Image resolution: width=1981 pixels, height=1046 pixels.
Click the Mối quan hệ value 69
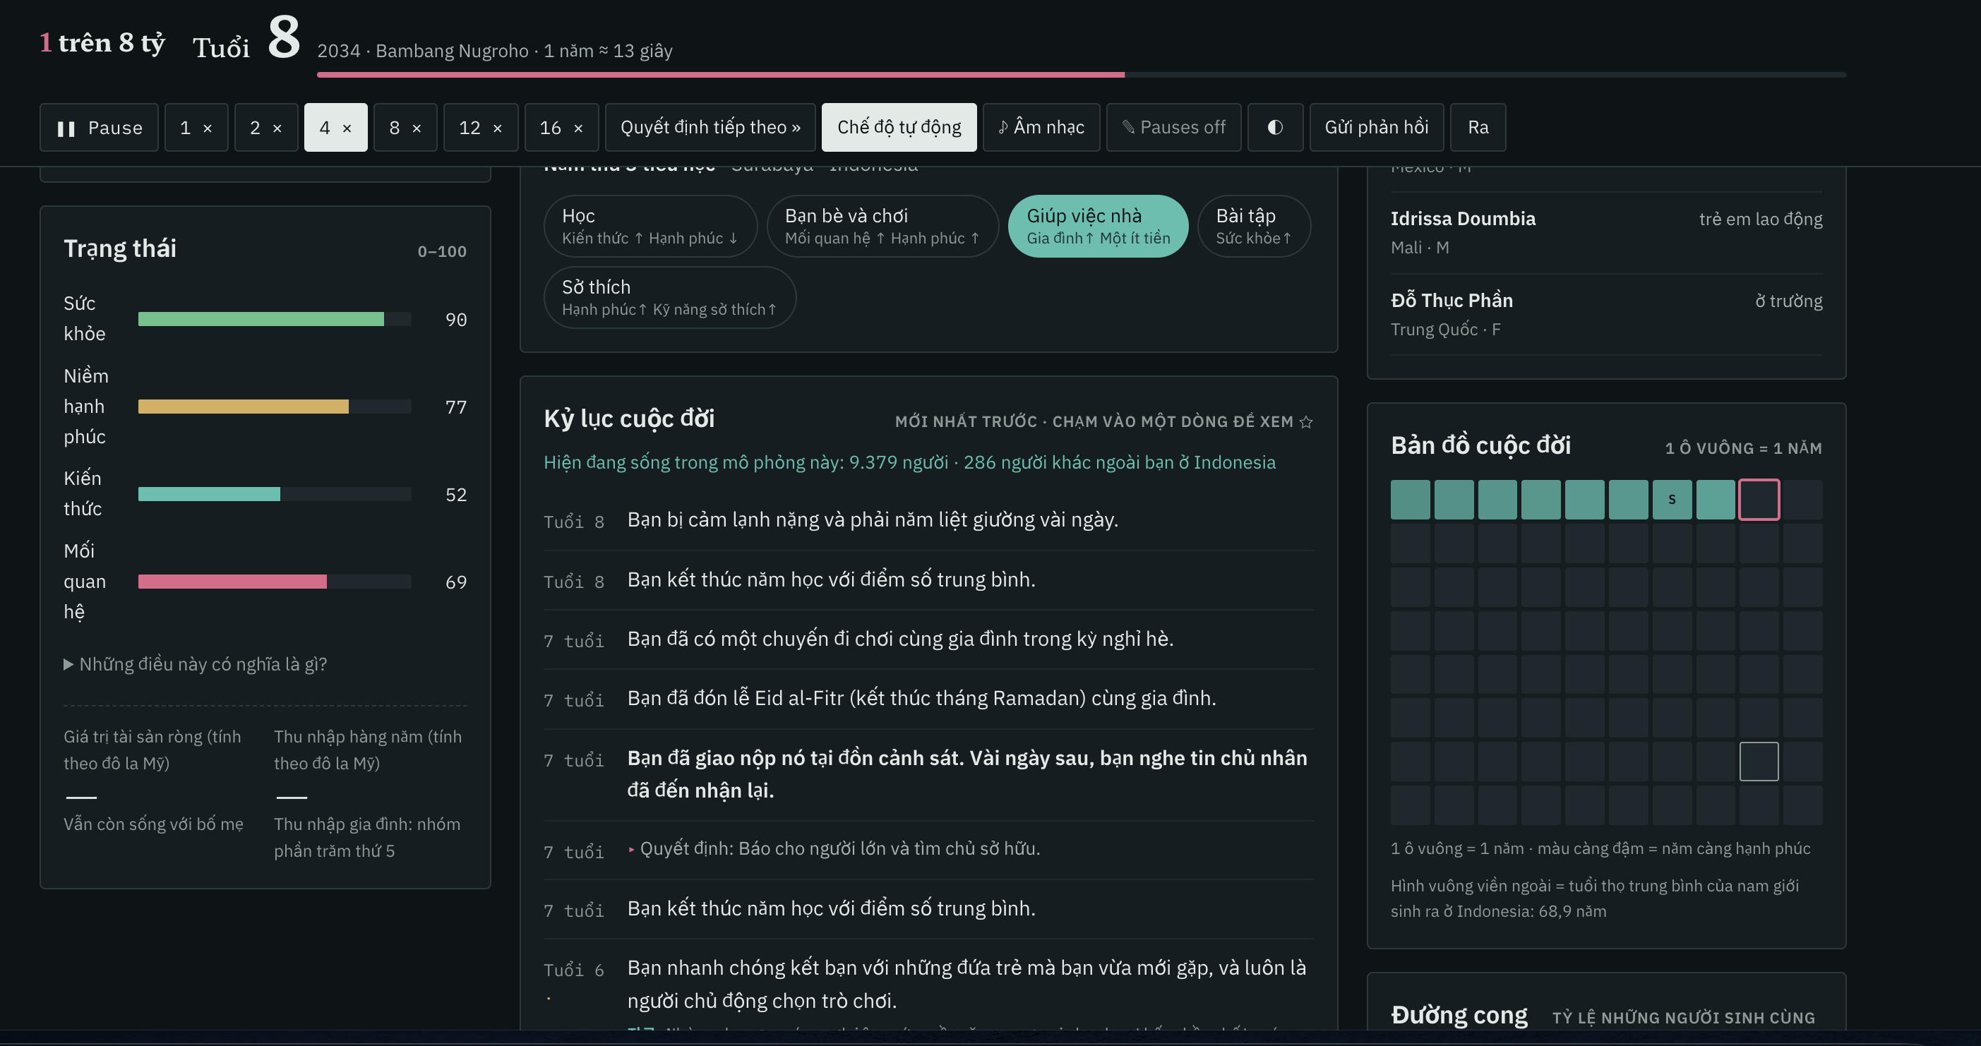click(x=456, y=582)
